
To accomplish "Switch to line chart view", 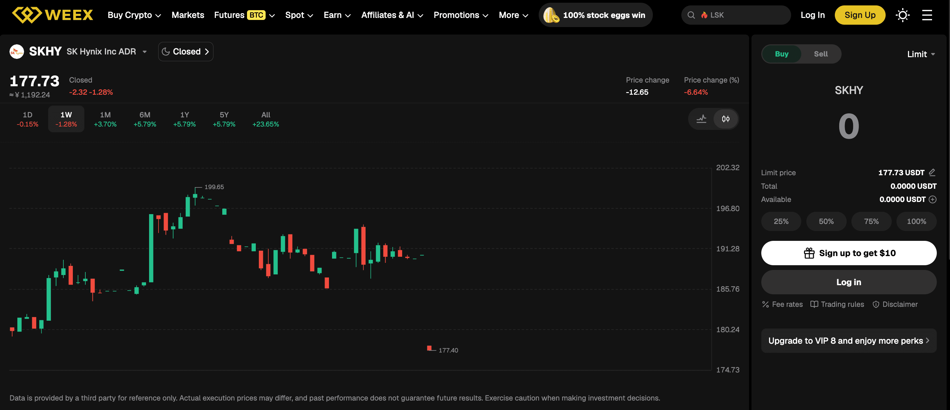I will point(701,119).
